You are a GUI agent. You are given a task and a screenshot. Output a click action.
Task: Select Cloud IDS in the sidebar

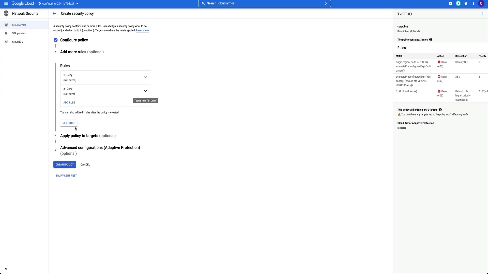(x=18, y=42)
